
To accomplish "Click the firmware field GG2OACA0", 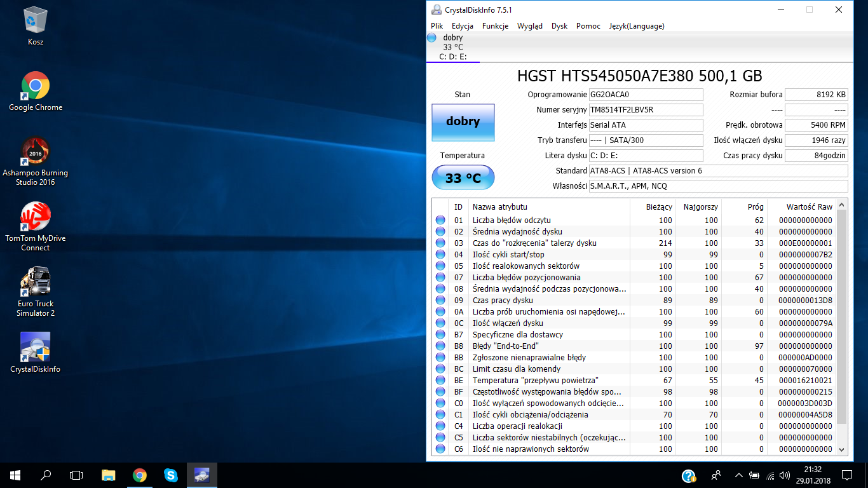I will click(x=646, y=95).
